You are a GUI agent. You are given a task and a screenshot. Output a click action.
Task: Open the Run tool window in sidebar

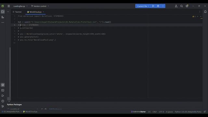(3, 96)
